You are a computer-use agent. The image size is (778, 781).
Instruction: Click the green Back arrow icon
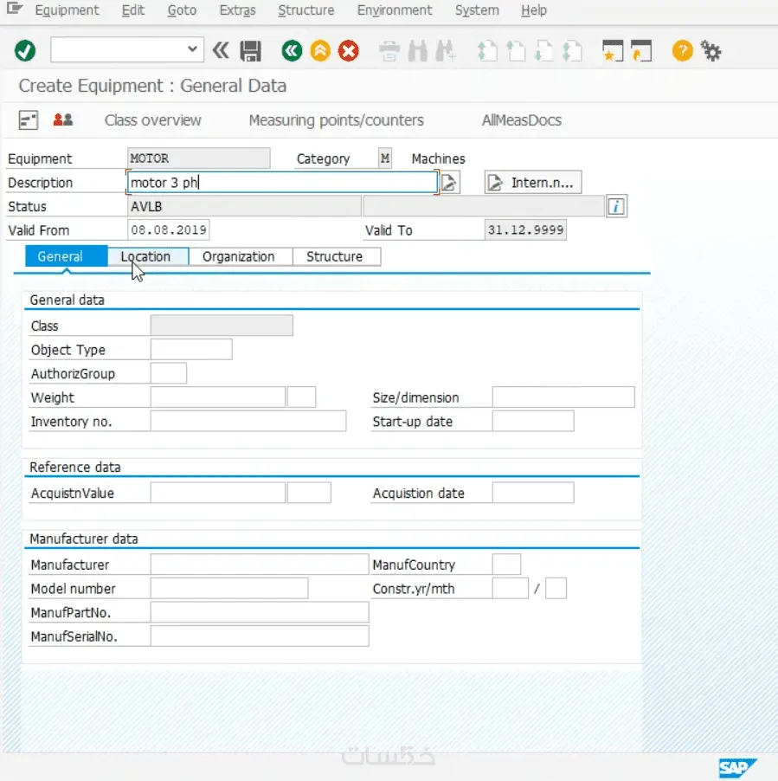pyautogui.click(x=292, y=50)
